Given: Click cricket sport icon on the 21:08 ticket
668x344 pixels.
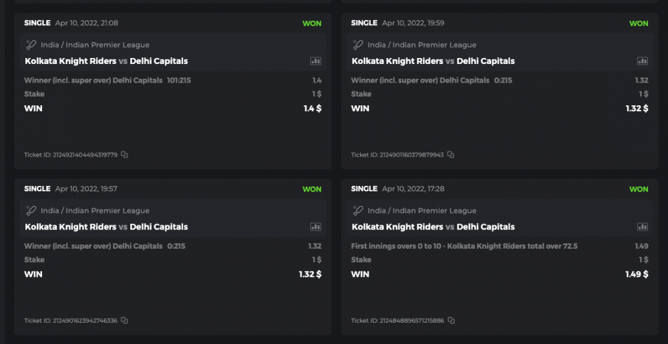Looking at the screenshot, I should 31,45.
